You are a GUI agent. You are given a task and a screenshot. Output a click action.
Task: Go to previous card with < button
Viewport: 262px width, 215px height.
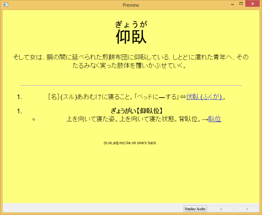click(221, 209)
